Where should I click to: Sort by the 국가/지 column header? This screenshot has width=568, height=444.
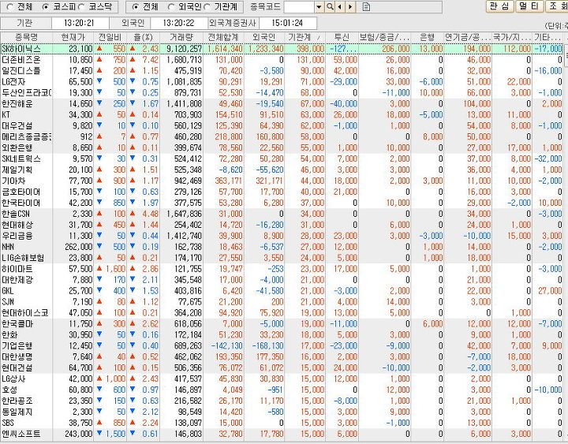[512, 37]
